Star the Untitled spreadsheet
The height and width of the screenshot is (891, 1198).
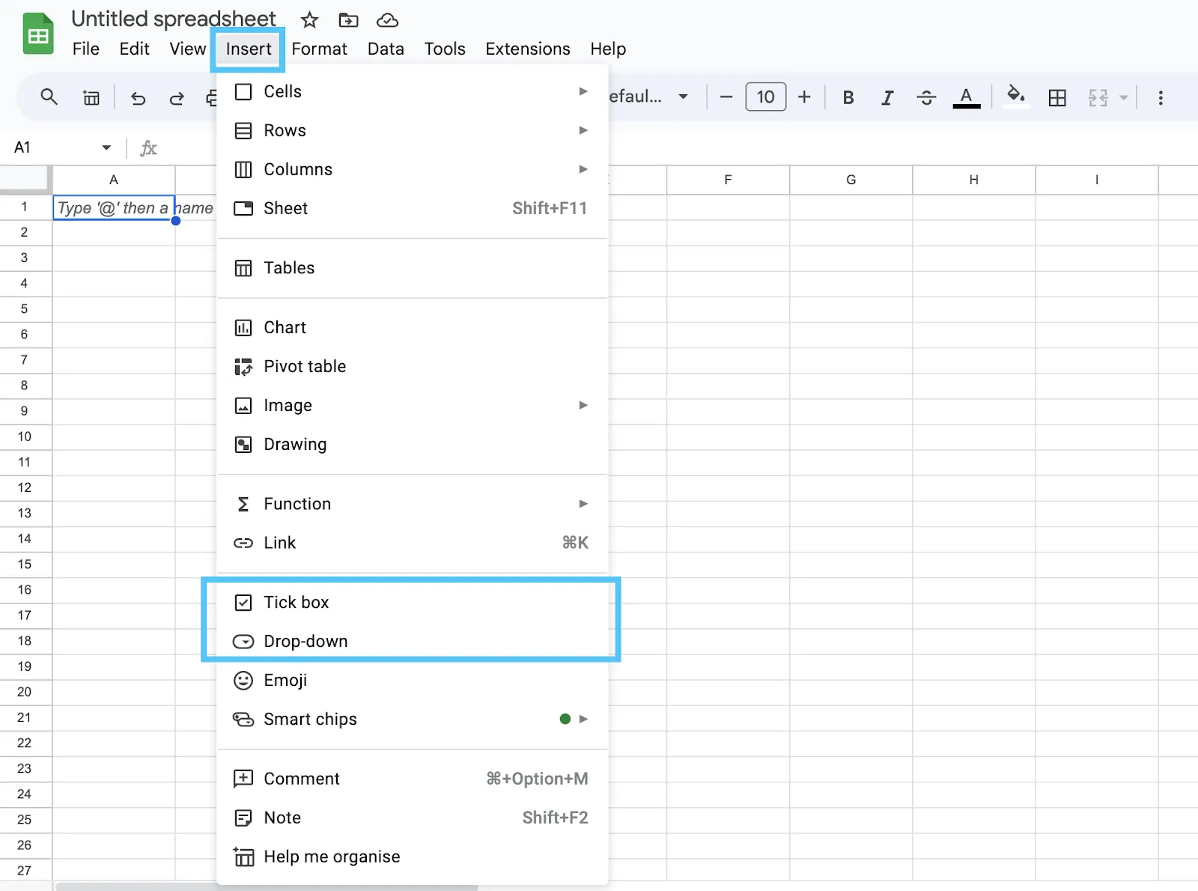point(309,20)
